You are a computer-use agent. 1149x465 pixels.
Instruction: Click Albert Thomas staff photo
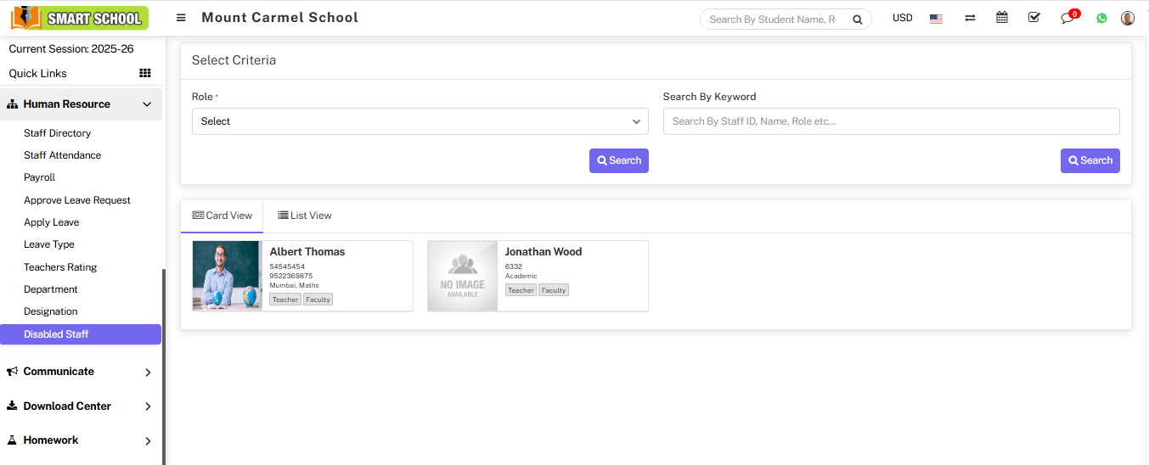tap(228, 276)
